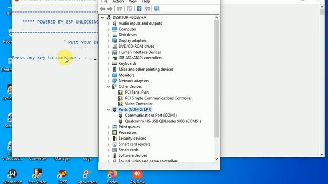Open the Free Video desktop shortcut
The width and height of the screenshot is (328, 184).
pos(37,176)
